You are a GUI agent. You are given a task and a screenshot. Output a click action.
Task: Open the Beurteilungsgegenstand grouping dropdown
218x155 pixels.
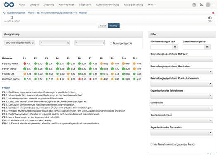19,43
